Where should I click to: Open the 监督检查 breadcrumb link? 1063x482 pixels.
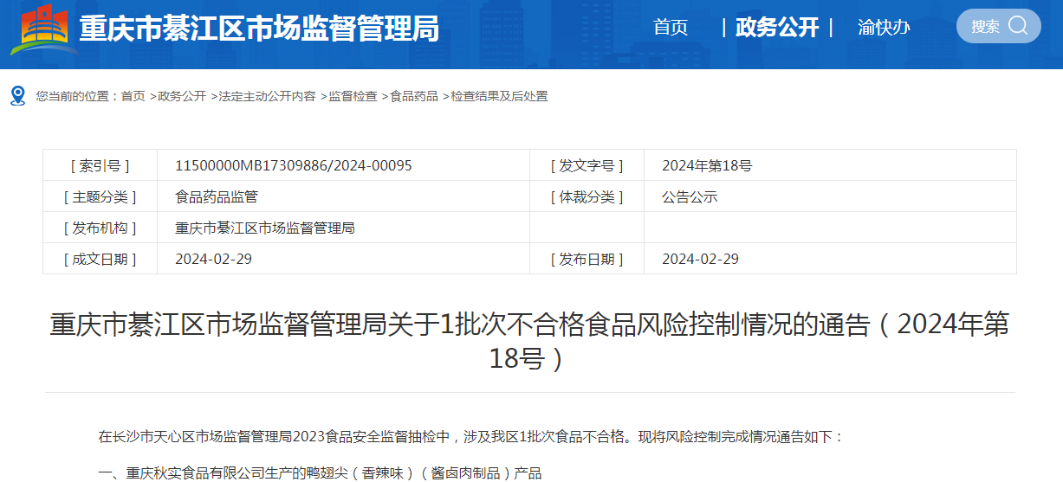click(352, 96)
